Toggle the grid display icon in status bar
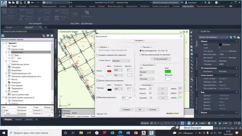Screen dimensions: 242x136 152,123
